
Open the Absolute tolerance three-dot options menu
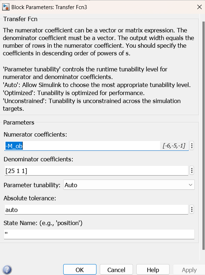pyautogui.click(x=192, y=209)
